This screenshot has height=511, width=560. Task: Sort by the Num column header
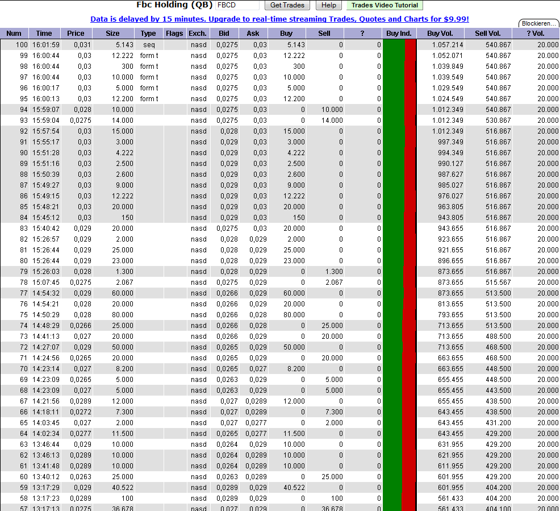pyautogui.click(x=14, y=33)
